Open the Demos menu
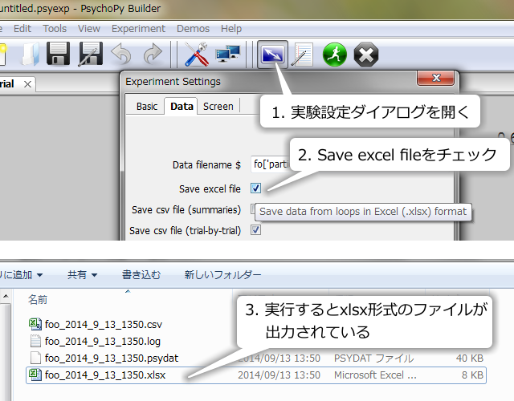Image resolution: width=514 pixels, height=401 pixels. (x=193, y=29)
